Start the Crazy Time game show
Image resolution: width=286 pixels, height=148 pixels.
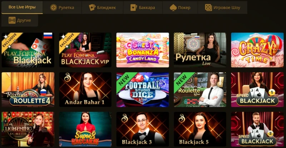[257, 50]
